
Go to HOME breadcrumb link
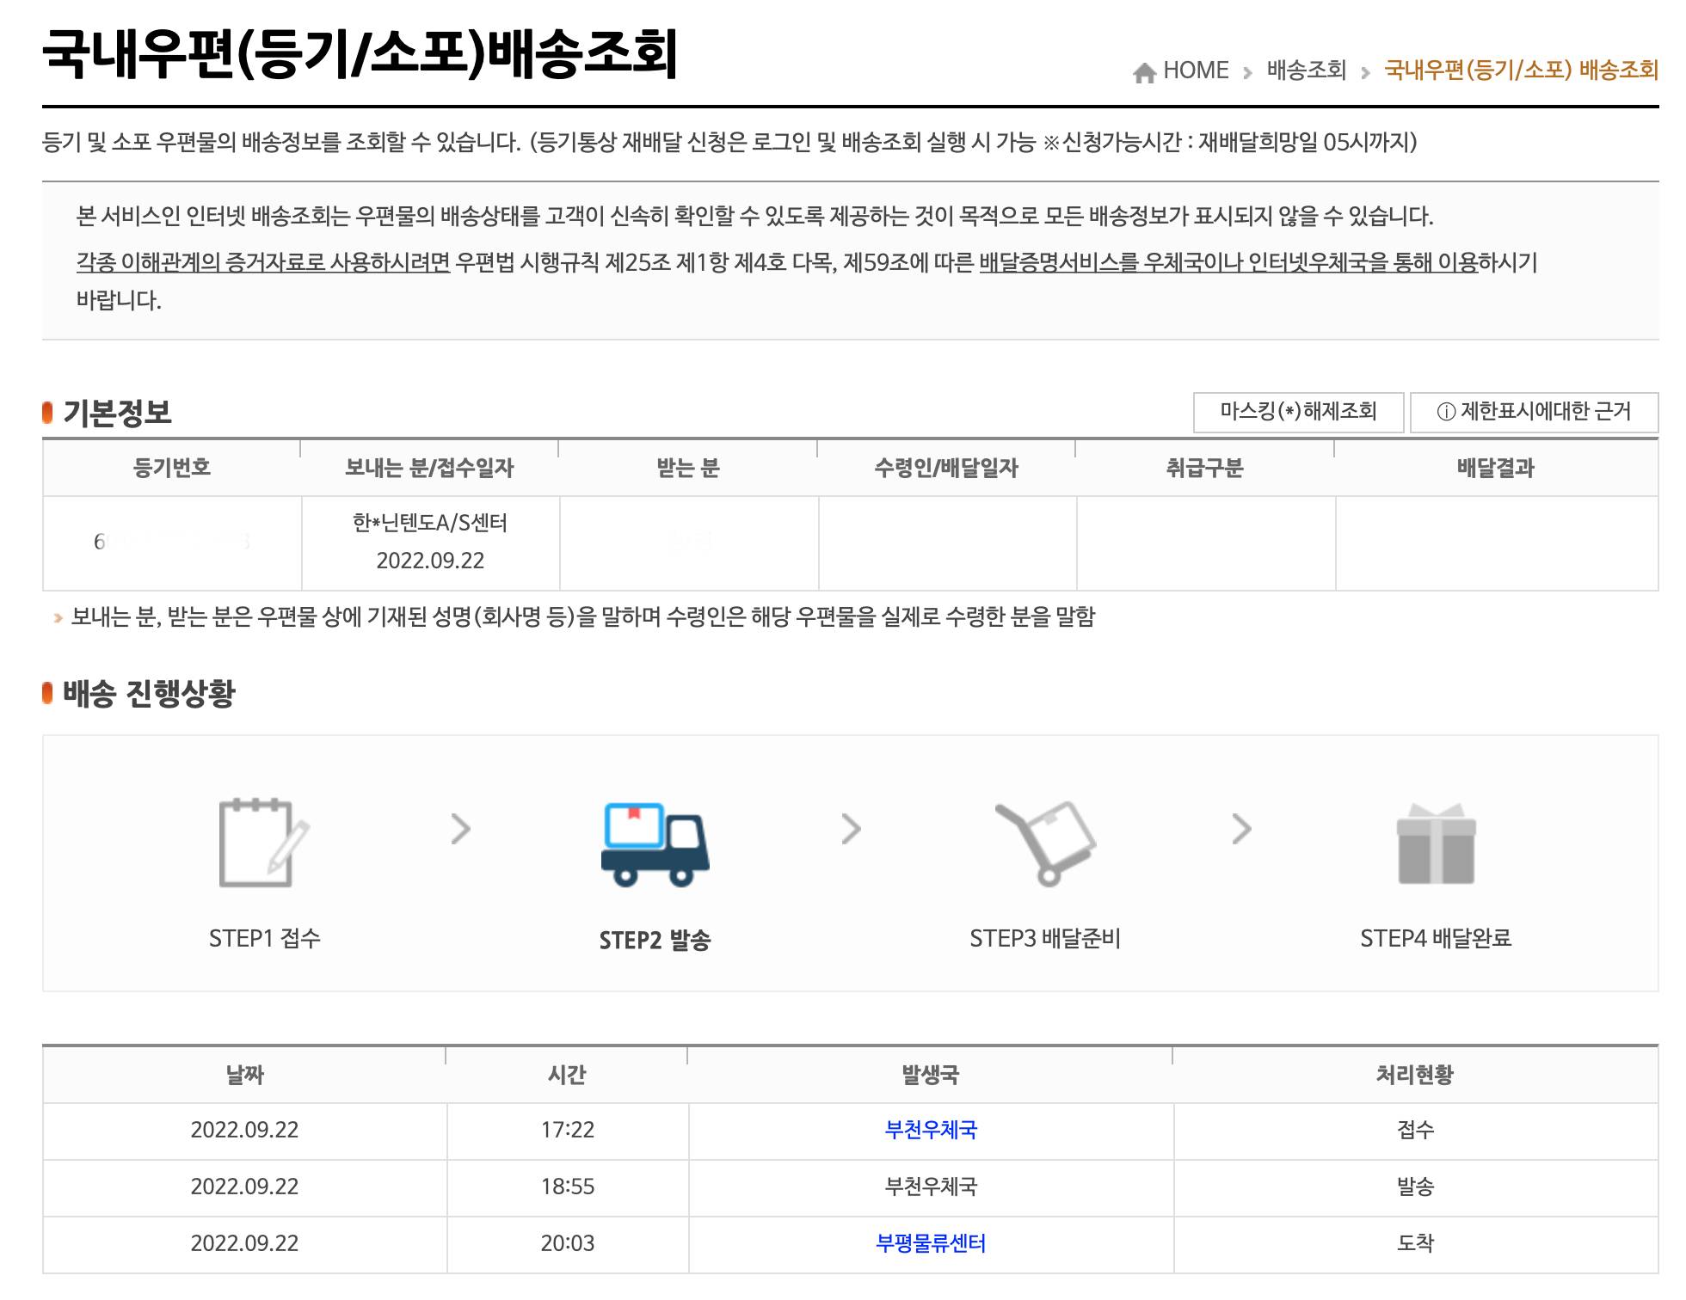coord(1195,71)
